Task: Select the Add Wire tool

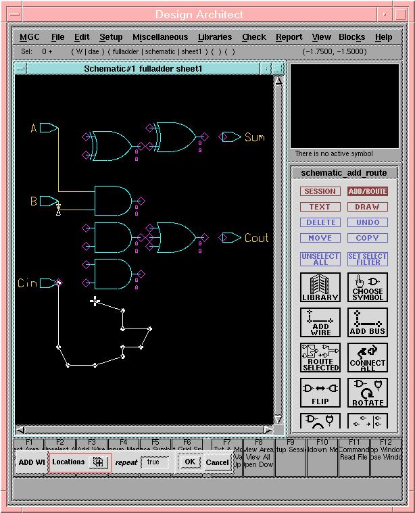Action: click(x=320, y=322)
